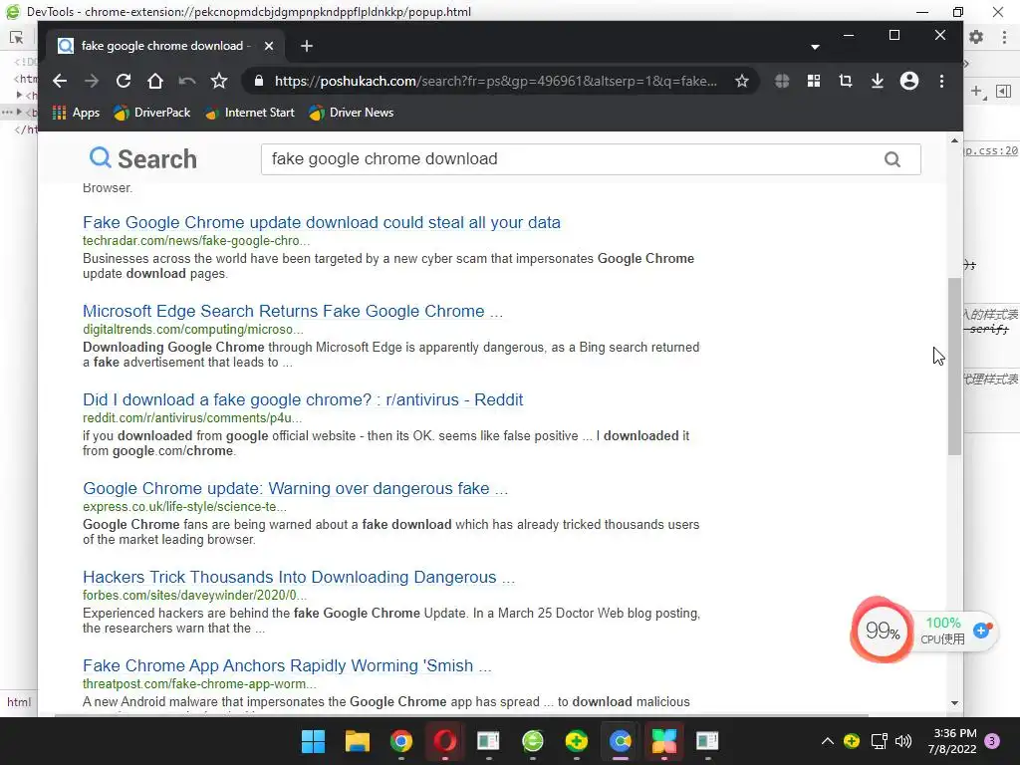The height and width of the screenshot is (765, 1020).
Task: Close the 'fake google chrome download' tab
Action: [269, 46]
